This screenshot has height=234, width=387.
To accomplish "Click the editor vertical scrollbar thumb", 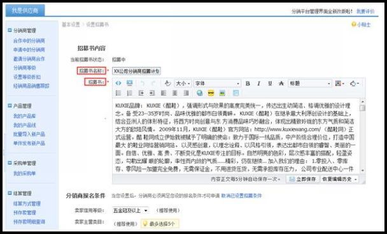I will pos(363,108).
